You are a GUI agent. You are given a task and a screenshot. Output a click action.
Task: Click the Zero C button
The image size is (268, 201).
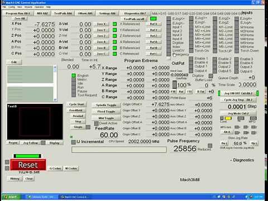pos(101,54)
